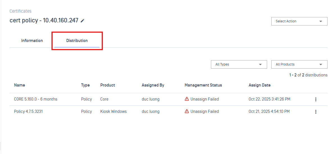Open the CORE 5.160.0 - 6 months entry
This screenshot has height=154, width=332.
[x=36, y=99]
